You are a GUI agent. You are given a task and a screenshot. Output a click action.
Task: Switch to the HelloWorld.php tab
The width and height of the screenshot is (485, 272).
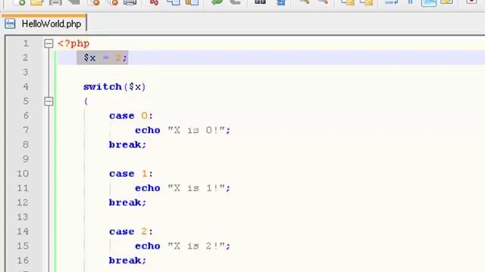point(44,23)
